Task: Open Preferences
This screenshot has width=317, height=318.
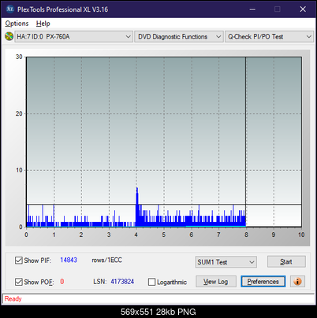Action: [x=263, y=282]
